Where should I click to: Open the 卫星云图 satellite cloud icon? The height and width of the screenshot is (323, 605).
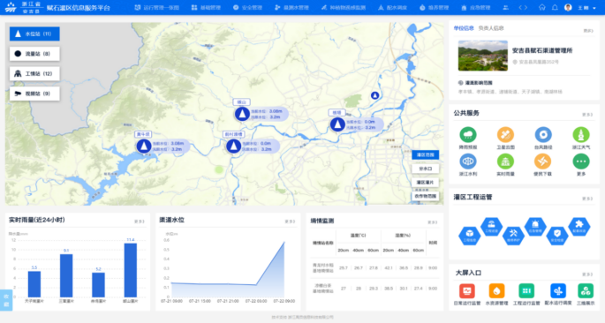point(505,135)
